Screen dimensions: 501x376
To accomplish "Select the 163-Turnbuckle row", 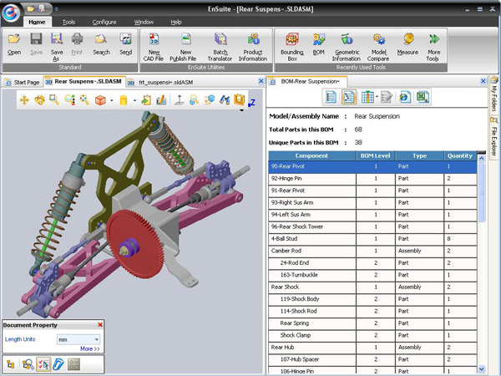I will tap(372, 275).
